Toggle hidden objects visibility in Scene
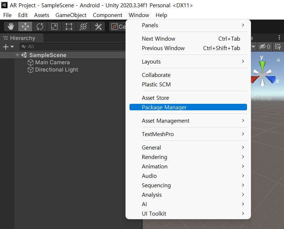 (x=265, y=46)
